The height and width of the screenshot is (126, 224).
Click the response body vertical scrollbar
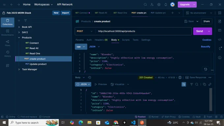(211, 99)
